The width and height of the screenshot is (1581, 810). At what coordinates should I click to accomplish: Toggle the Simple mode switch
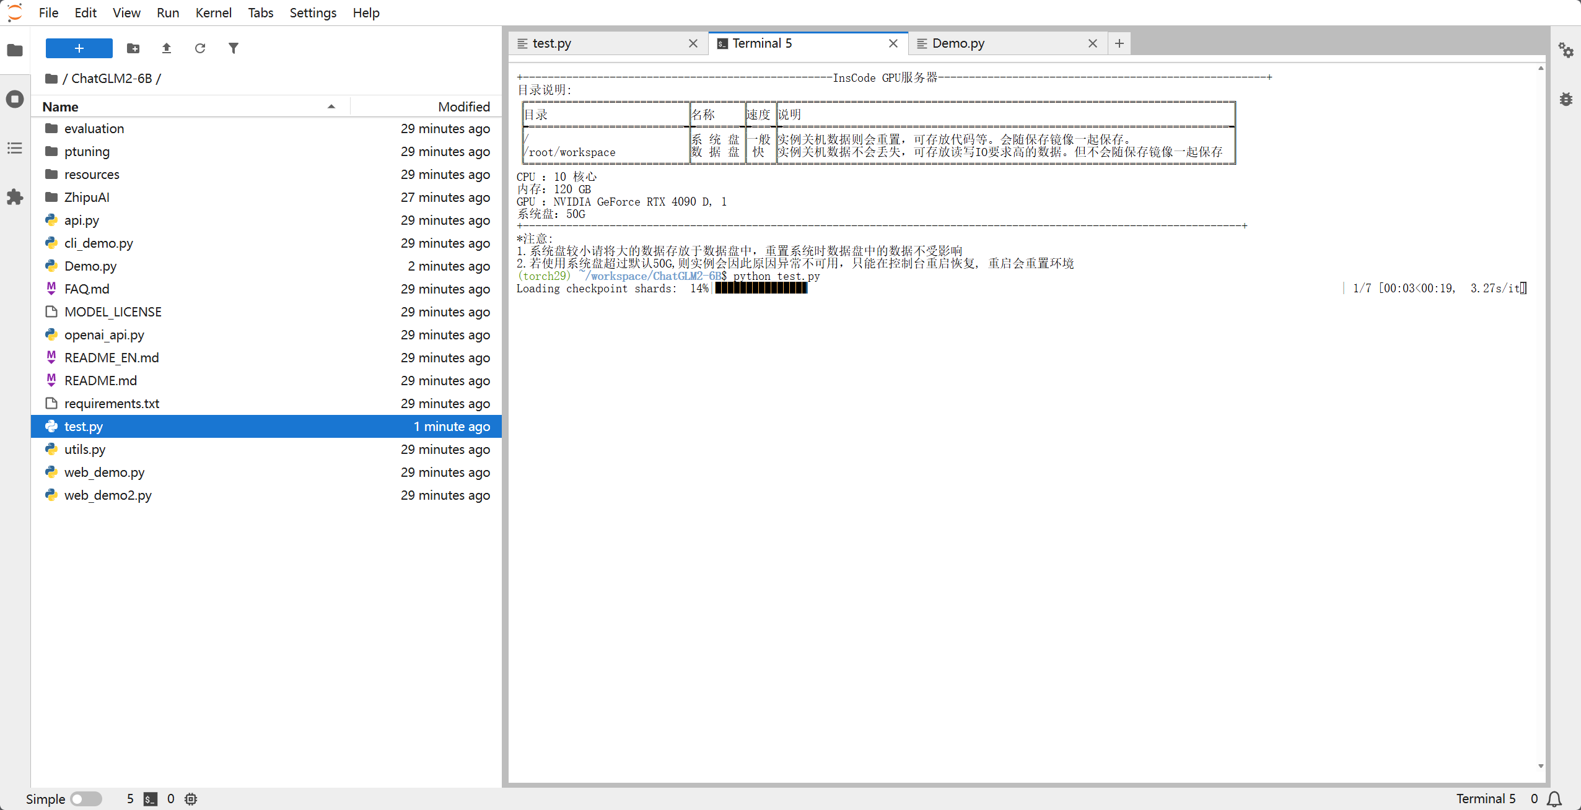tap(86, 799)
